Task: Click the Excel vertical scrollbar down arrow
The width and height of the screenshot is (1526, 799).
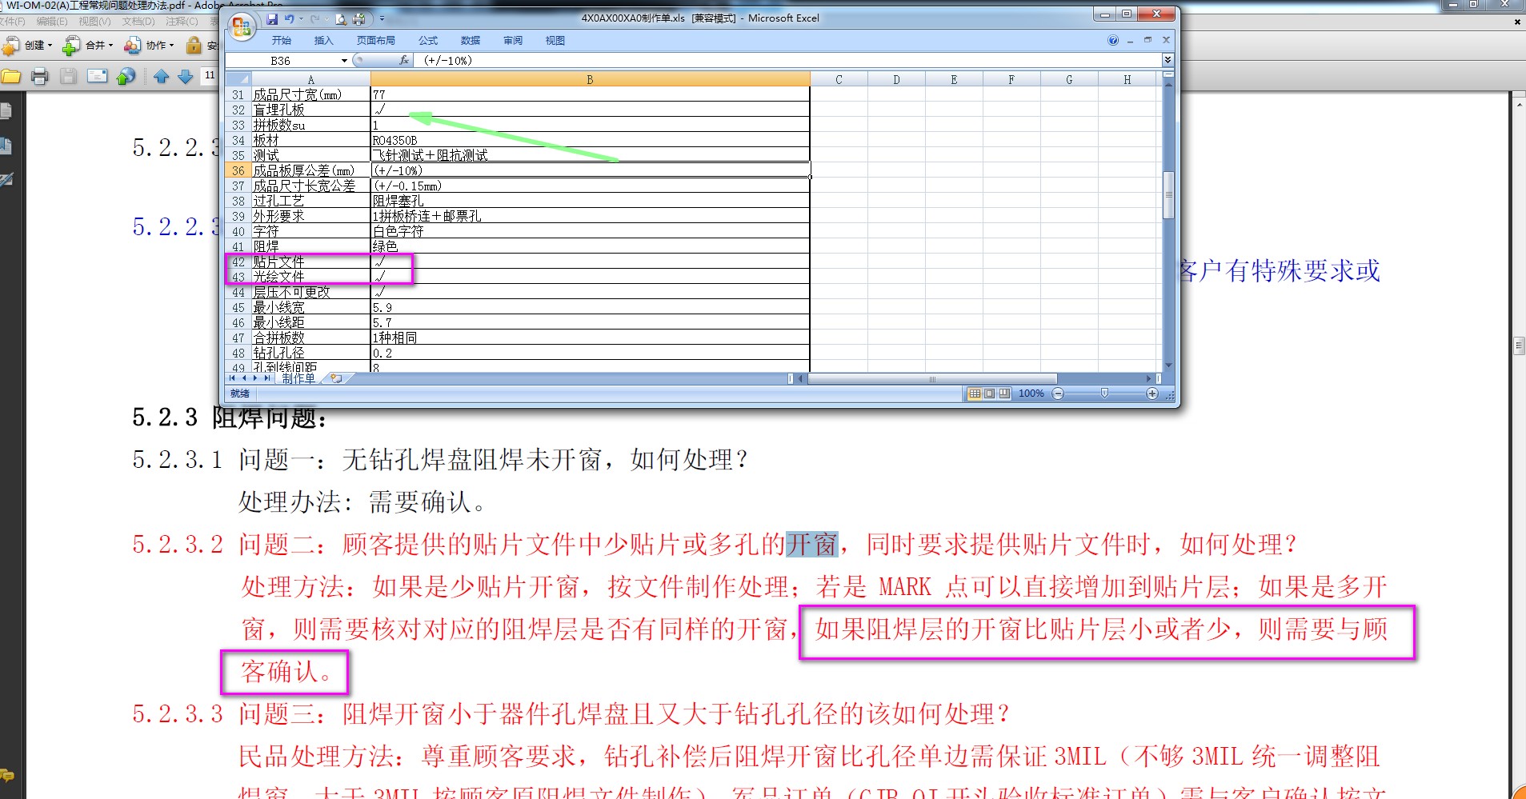Action: click(x=1168, y=366)
